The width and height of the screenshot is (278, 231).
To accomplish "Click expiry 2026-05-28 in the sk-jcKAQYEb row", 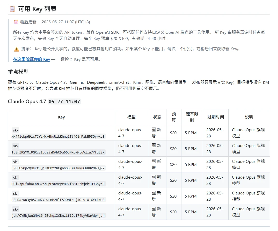I will coord(215,212).
